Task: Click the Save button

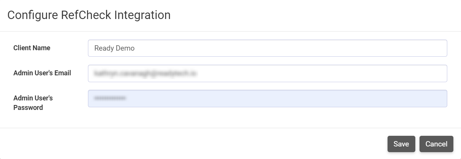Action: 401,144
